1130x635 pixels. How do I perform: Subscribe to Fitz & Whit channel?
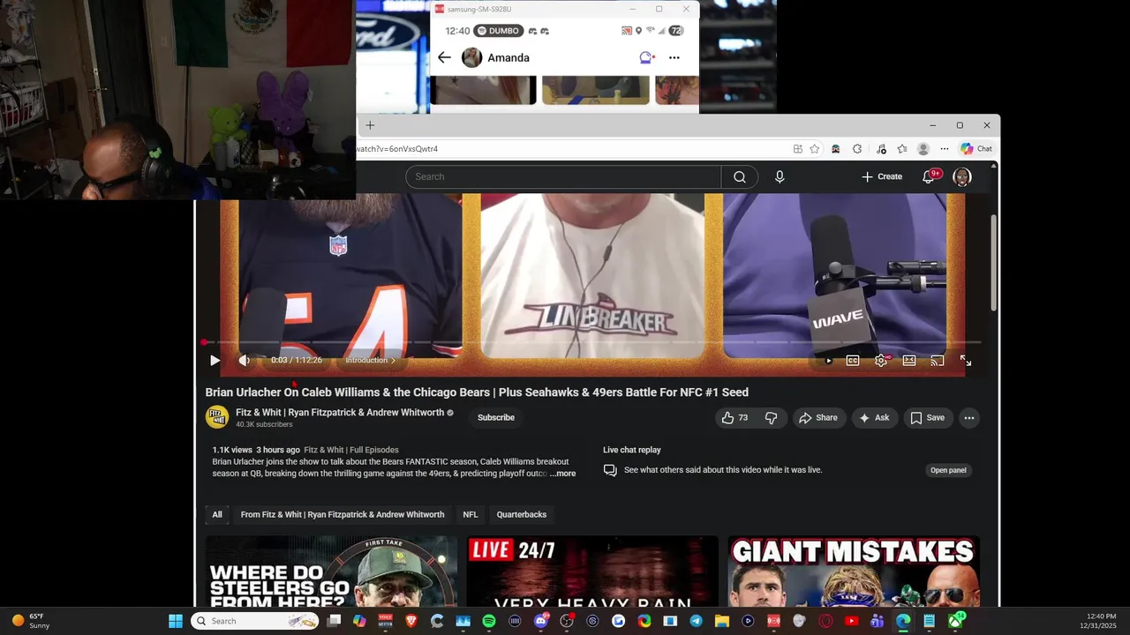496,417
